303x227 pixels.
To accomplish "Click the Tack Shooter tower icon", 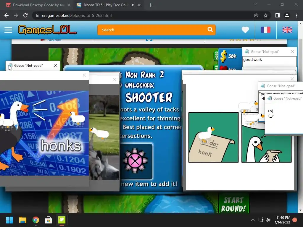I will [135, 160].
